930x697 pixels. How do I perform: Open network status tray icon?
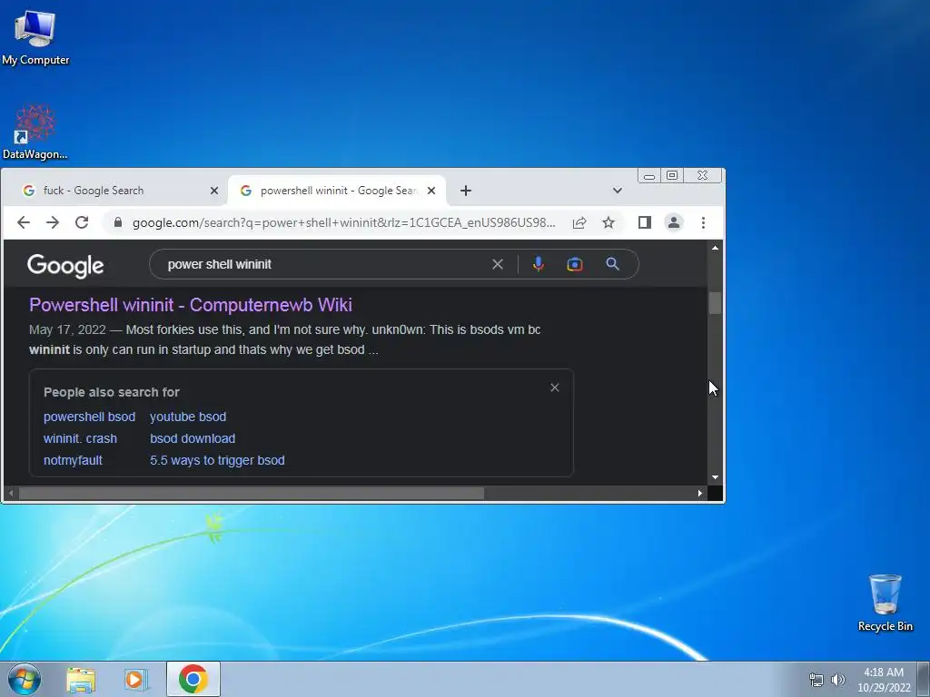(x=816, y=680)
